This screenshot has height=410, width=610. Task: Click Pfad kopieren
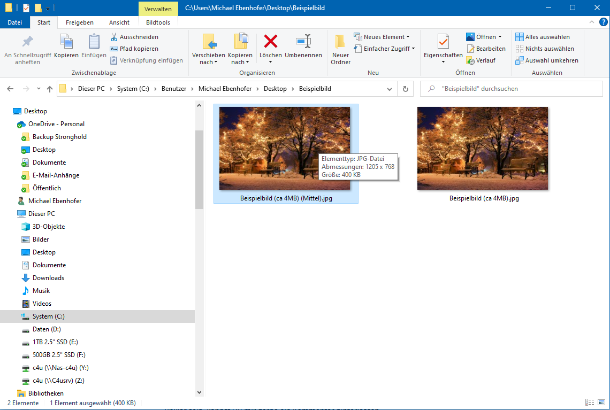click(x=134, y=49)
